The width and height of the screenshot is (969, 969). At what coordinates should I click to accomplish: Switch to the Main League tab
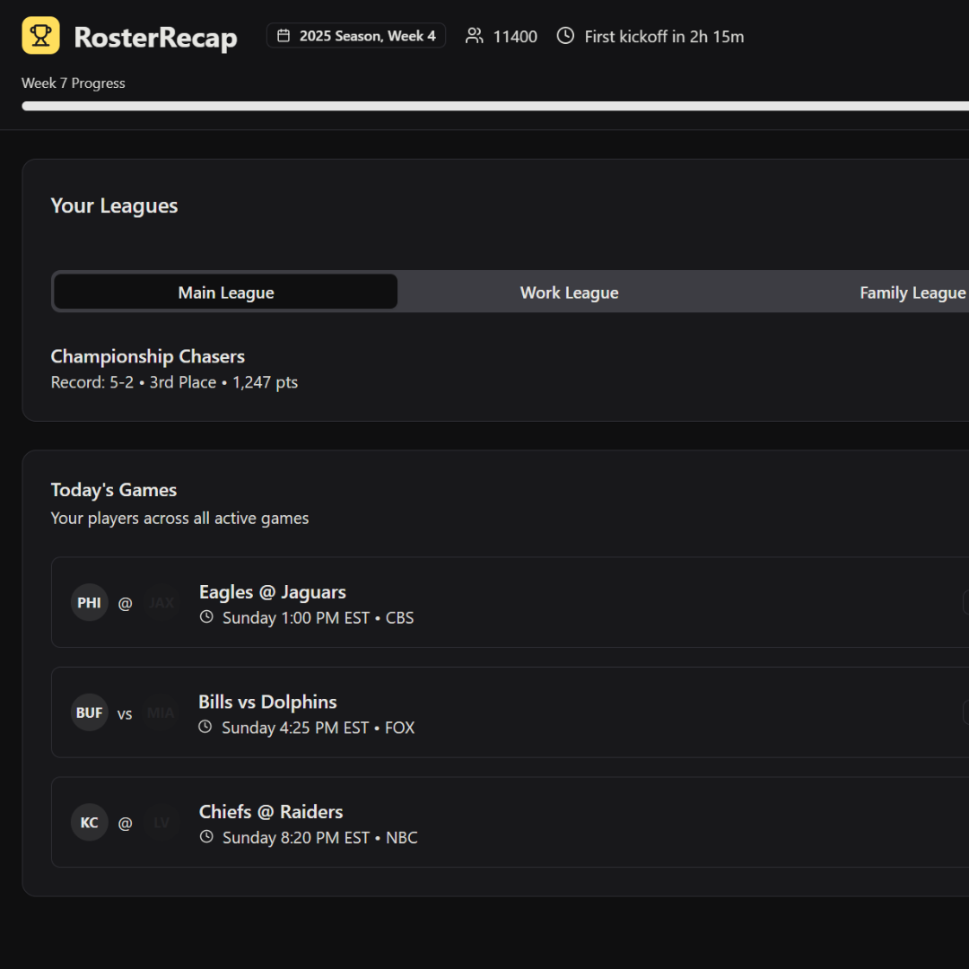(x=225, y=292)
